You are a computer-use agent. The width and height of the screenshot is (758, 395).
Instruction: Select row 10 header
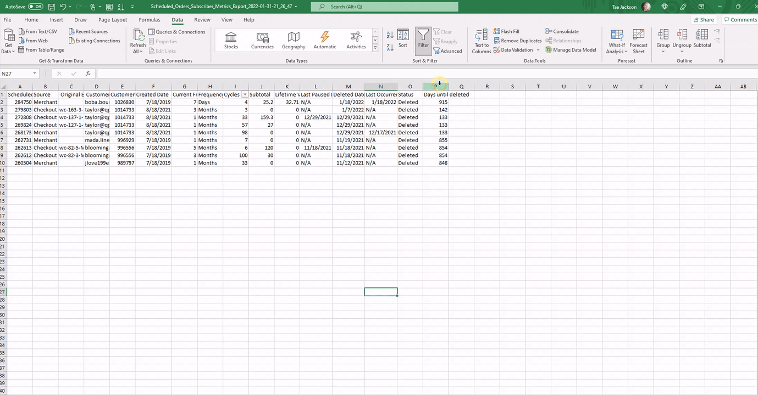[3, 163]
